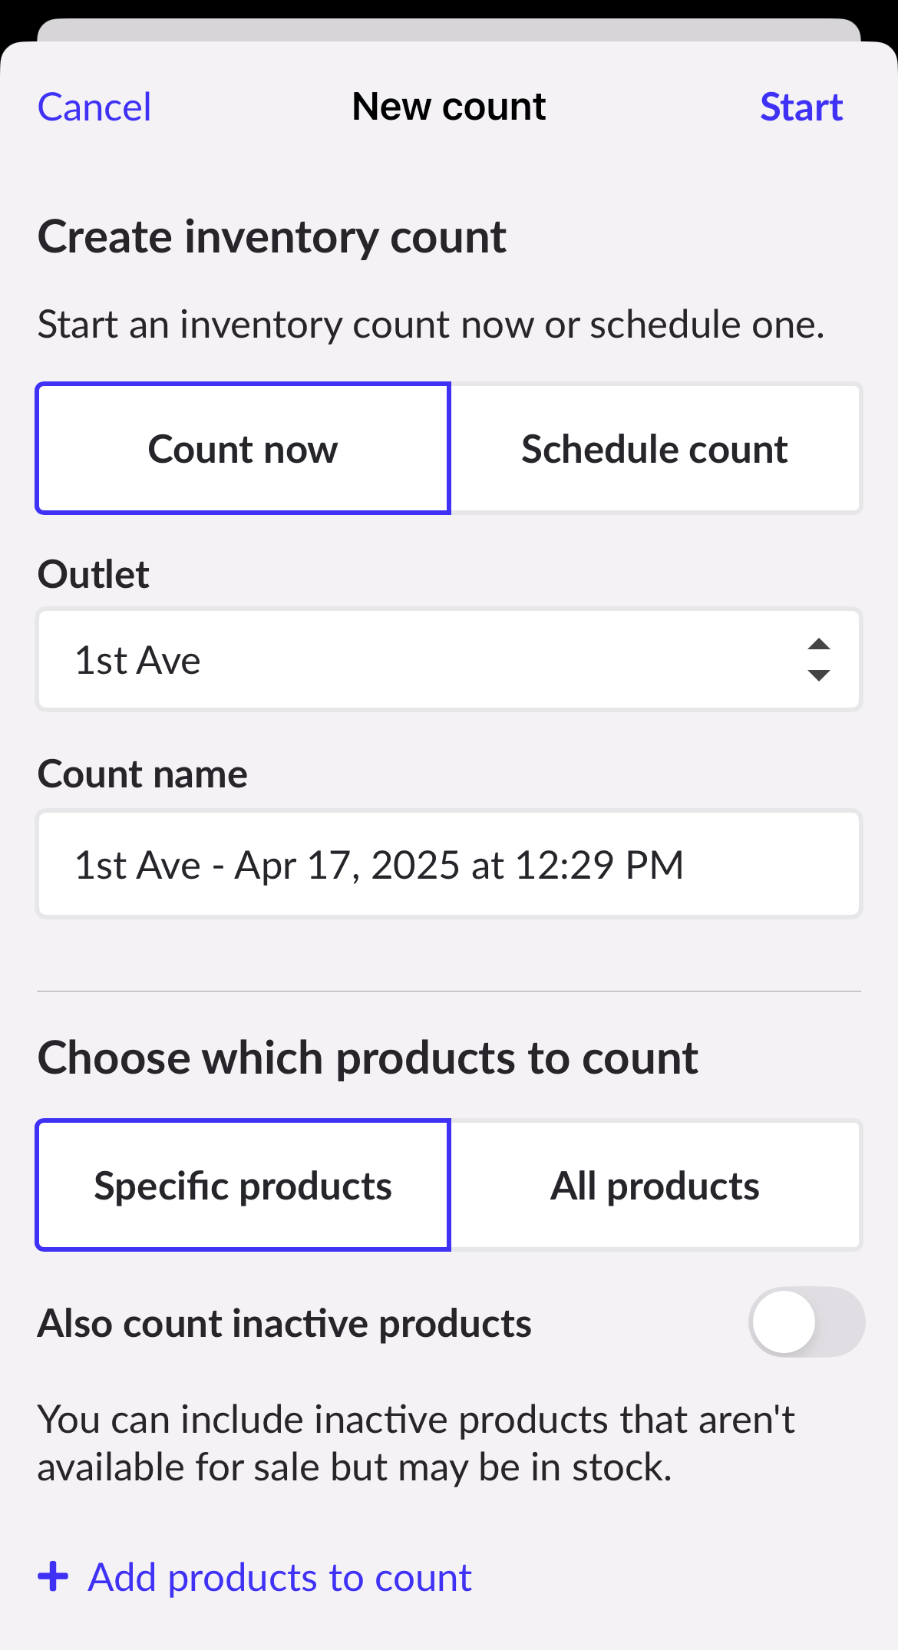898x1650 pixels.
Task: Choose the Specific products option
Action: point(243,1186)
